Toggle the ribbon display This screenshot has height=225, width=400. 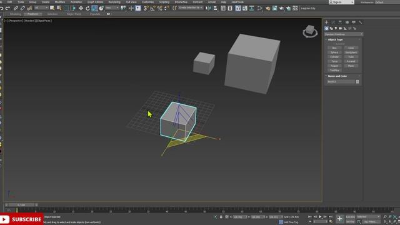238,8
